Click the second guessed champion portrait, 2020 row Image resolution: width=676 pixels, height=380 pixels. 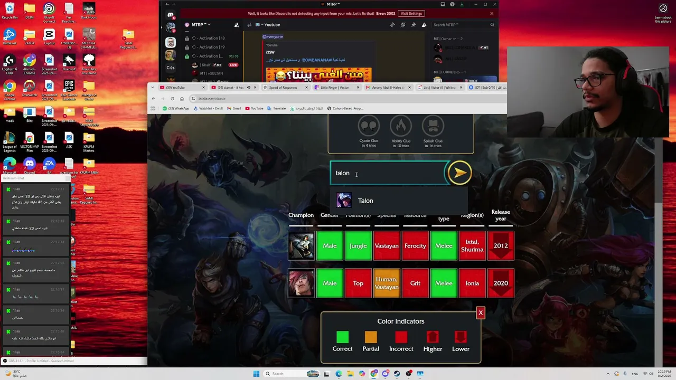pos(301,283)
